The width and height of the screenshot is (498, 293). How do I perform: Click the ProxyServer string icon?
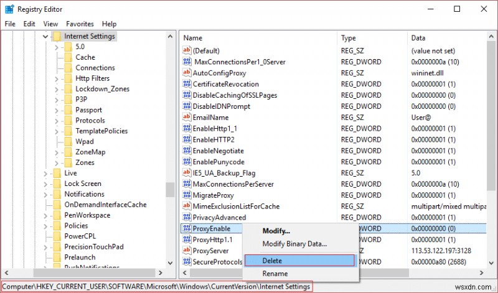coord(187,251)
